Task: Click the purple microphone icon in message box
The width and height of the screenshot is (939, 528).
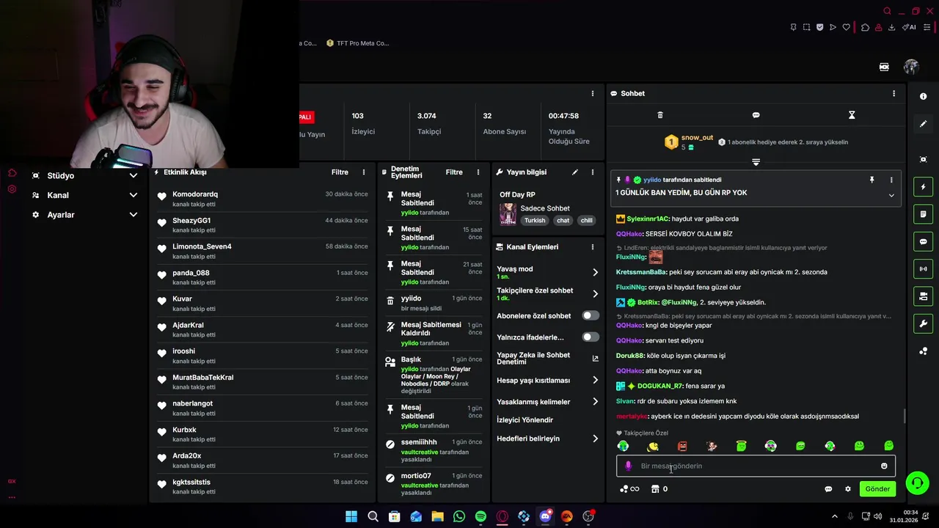Action: (628, 466)
